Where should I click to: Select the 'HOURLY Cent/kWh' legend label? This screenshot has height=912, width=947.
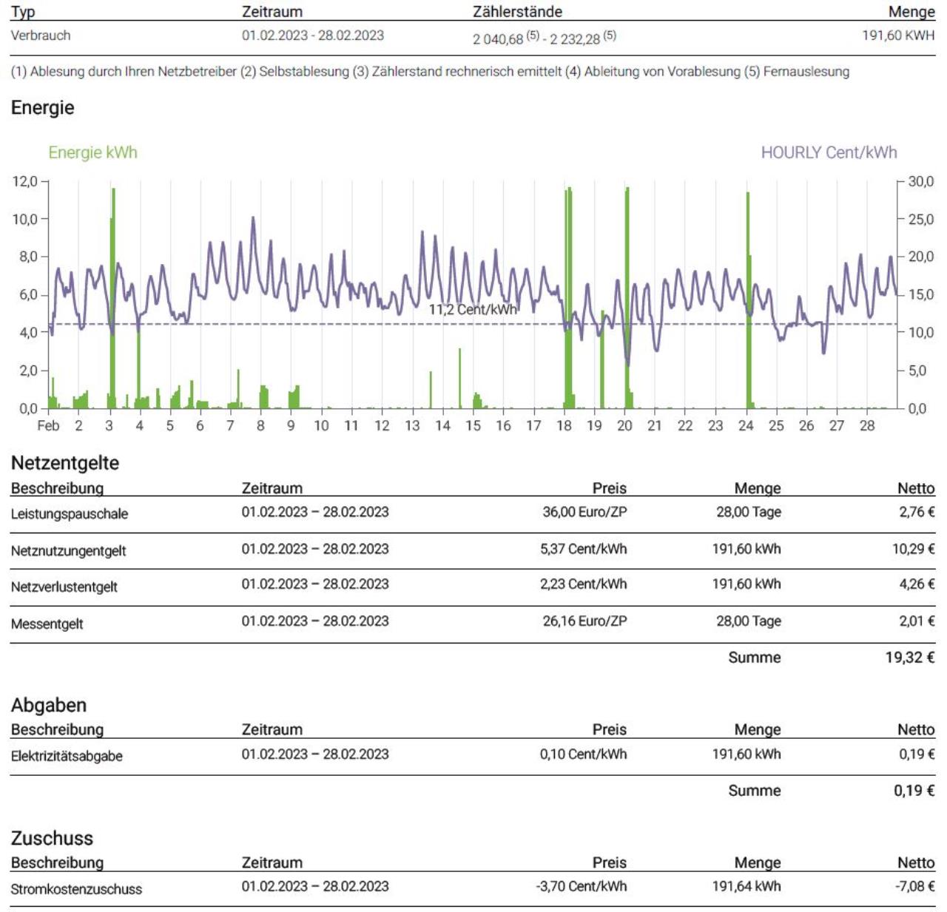coord(829,152)
